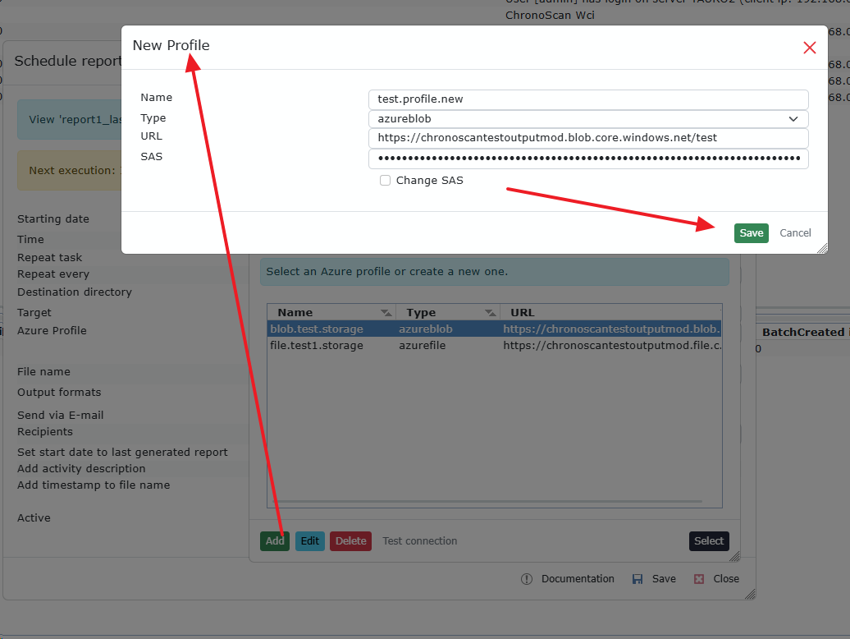The width and height of the screenshot is (850, 639).
Task: Click the red Close icon in the footer
Action: [699, 579]
